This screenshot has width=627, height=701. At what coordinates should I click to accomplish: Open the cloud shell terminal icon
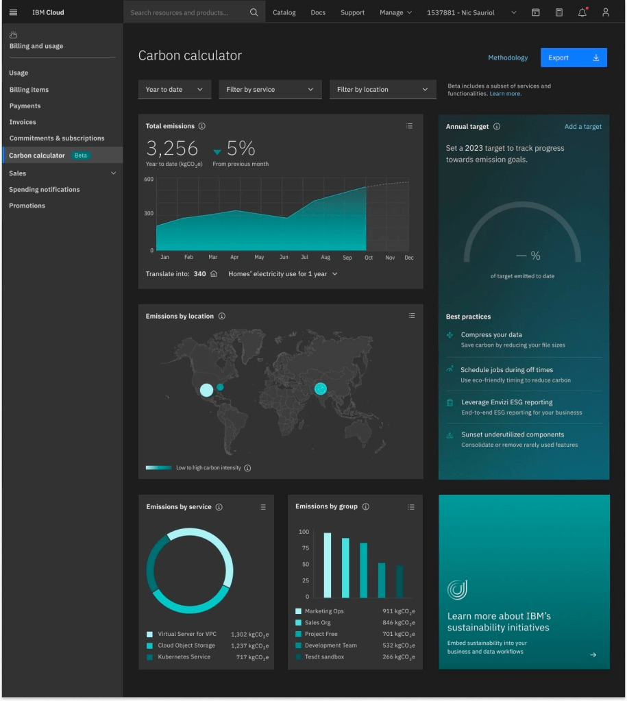[x=536, y=12]
